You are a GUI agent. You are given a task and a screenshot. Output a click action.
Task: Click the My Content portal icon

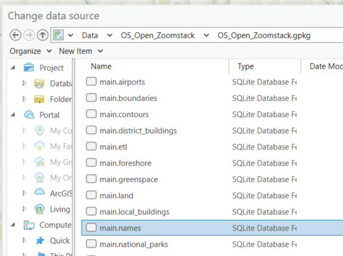point(40,130)
